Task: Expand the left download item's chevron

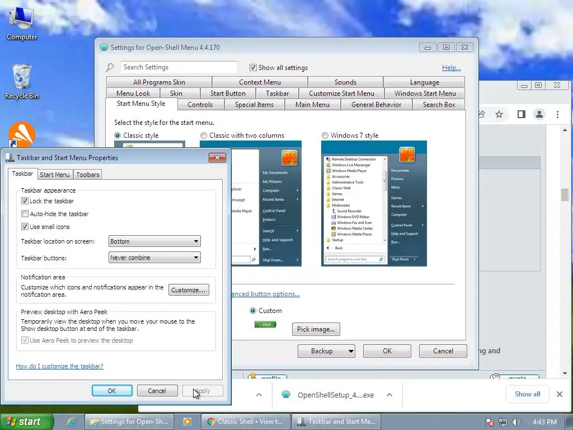Action: [259, 395]
